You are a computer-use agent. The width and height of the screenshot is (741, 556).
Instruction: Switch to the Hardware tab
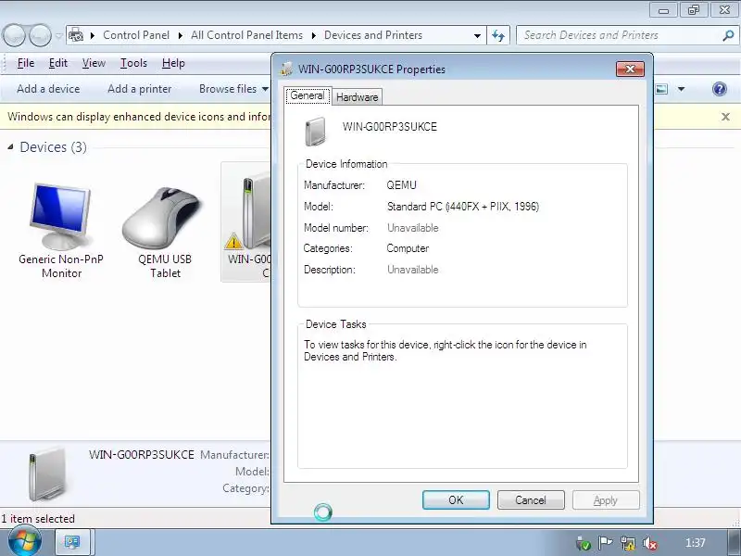coord(357,97)
